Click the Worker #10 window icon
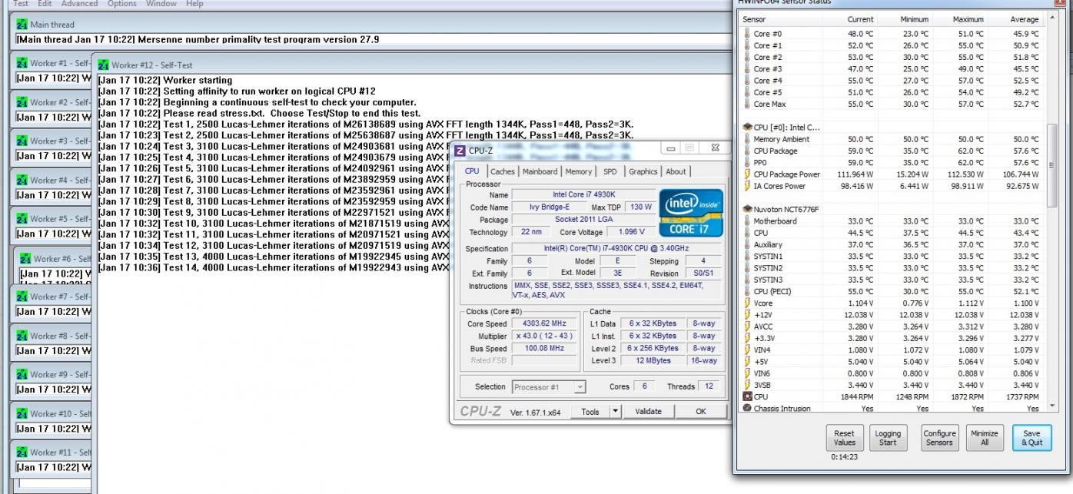This screenshot has height=494, width=1073. click(x=22, y=413)
